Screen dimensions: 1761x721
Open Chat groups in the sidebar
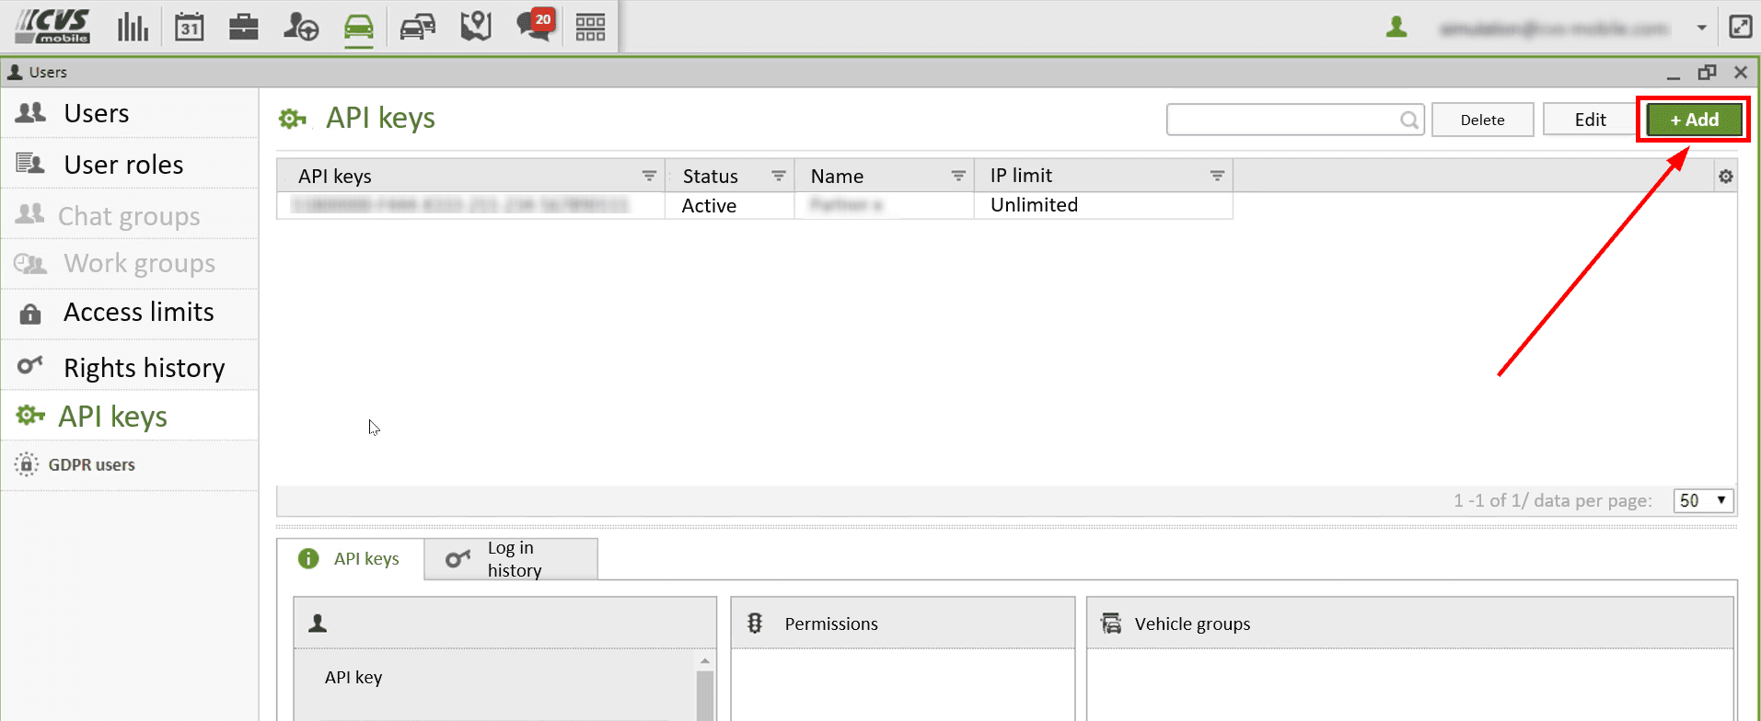click(x=130, y=215)
